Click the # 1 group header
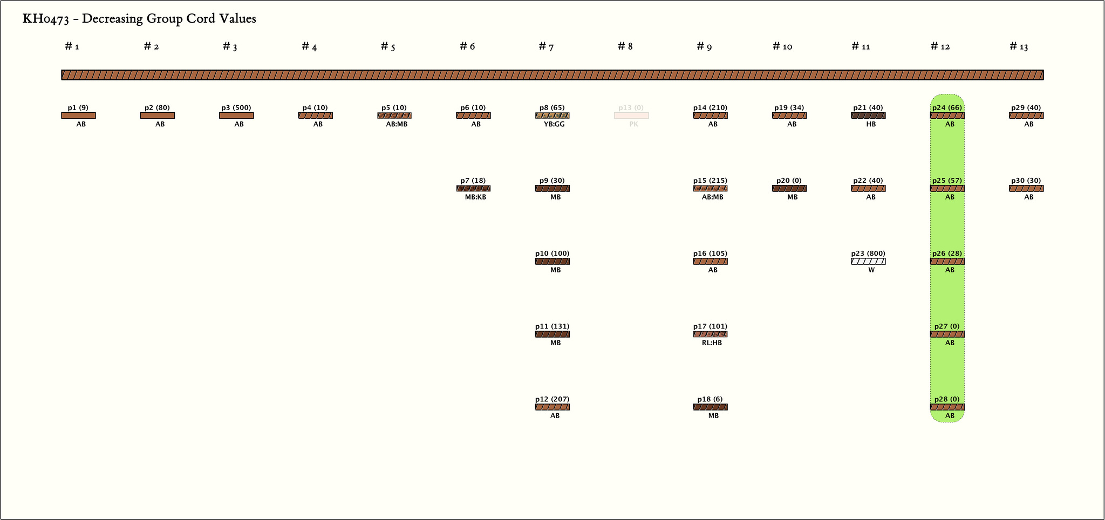 click(x=72, y=46)
